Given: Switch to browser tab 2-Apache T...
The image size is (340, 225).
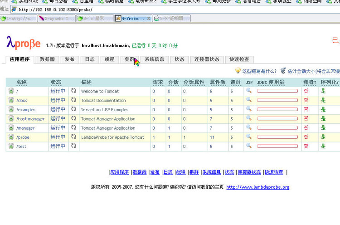Looking at the screenshot, I should click(x=57, y=19).
